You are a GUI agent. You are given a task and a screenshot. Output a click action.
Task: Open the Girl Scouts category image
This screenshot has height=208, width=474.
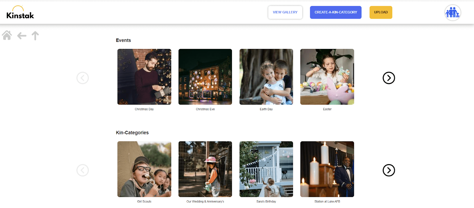pos(144,169)
